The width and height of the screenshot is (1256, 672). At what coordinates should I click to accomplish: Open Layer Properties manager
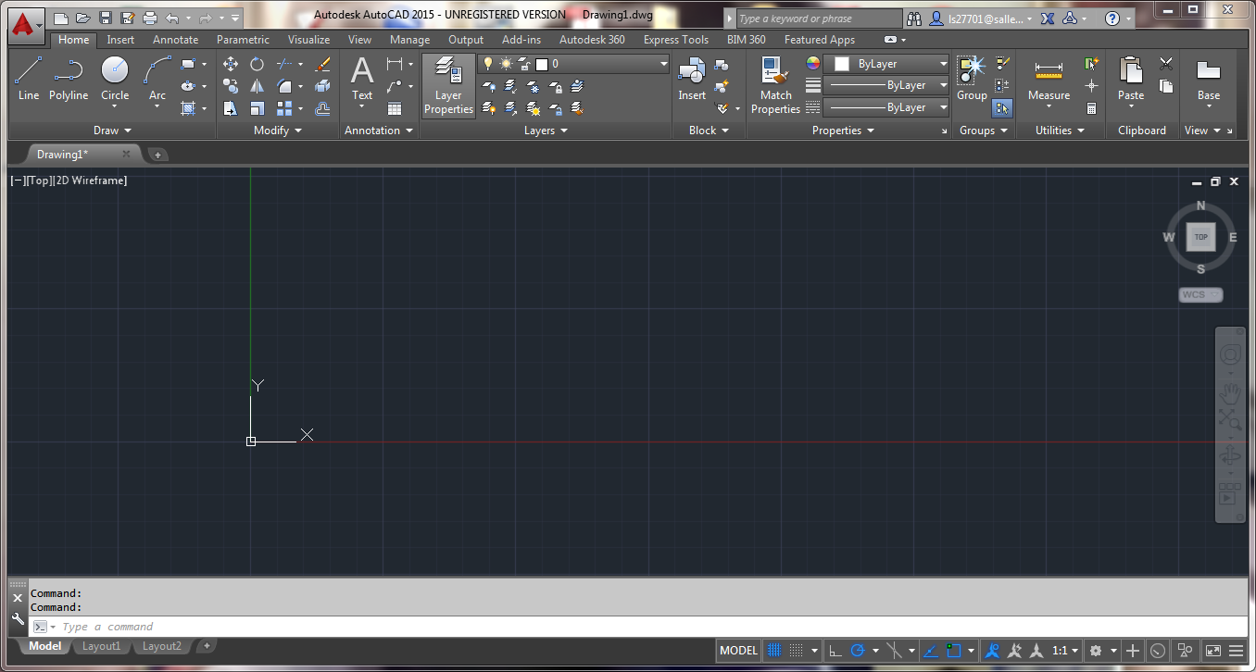(x=448, y=85)
